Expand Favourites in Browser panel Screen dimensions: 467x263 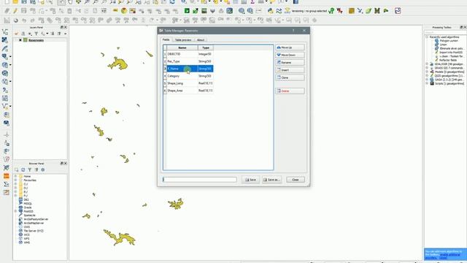[15, 180]
